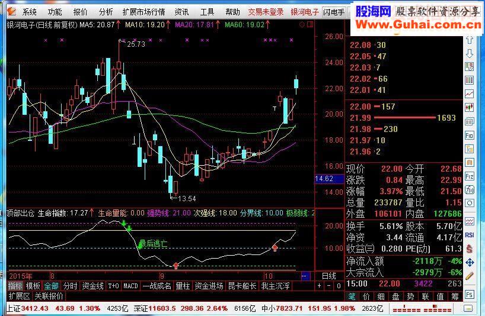The height and width of the screenshot is (316, 485).
Task: Open the 扩展市场行情 menu
Action: point(144,12)
